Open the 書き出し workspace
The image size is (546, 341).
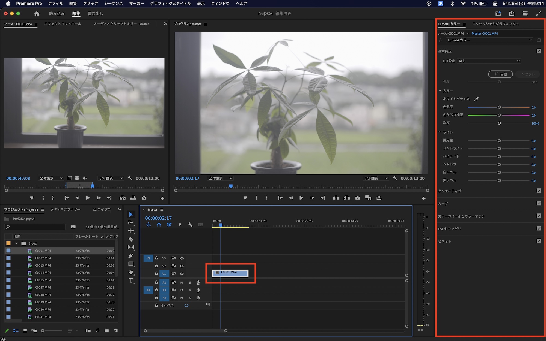click(96, 14)
